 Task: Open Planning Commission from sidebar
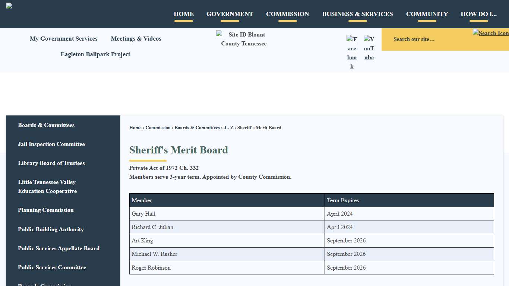pos(45,210)
